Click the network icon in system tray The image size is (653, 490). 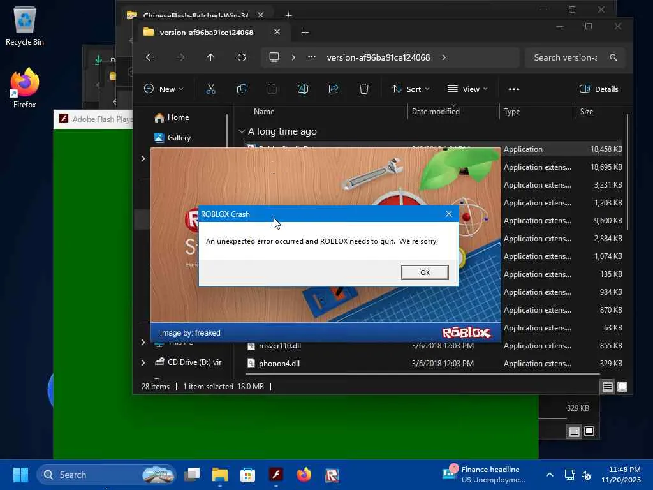pyautogui.click(x=569, y=475)
